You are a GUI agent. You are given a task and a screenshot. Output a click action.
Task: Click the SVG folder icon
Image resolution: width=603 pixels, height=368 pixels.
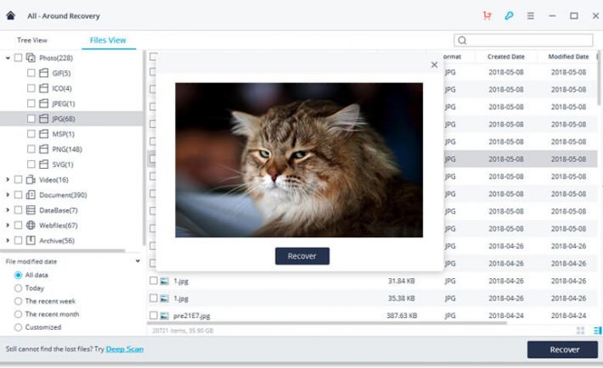pos(44,164)
